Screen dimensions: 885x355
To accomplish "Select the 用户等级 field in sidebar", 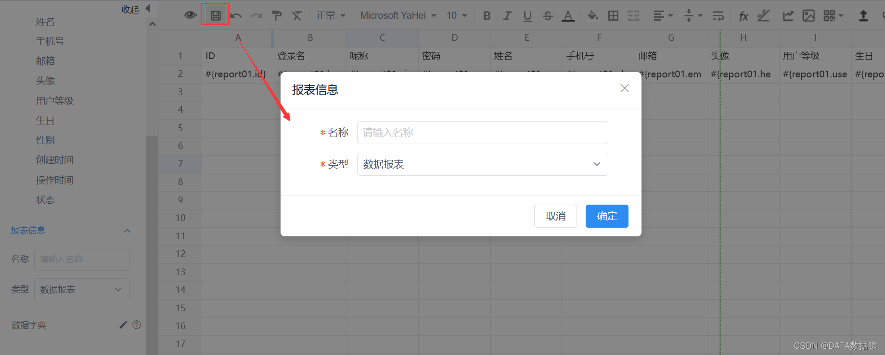I will click(x=55, y=101).
